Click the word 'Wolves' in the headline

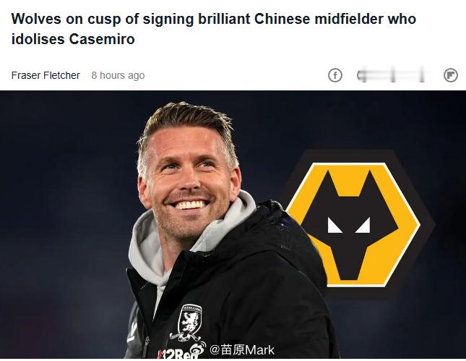(35, 19)
